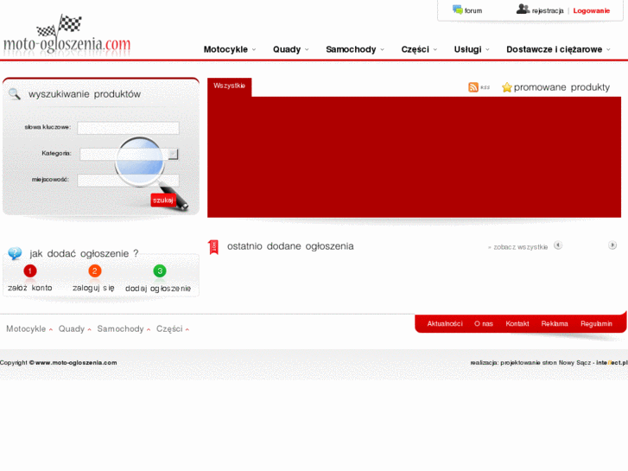The width and height of the screenshot is (628, 471).
Task: Click załóż konto text
Action: pos(30,288)
